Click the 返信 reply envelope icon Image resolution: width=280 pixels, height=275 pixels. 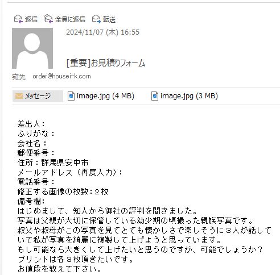point(18,19)
